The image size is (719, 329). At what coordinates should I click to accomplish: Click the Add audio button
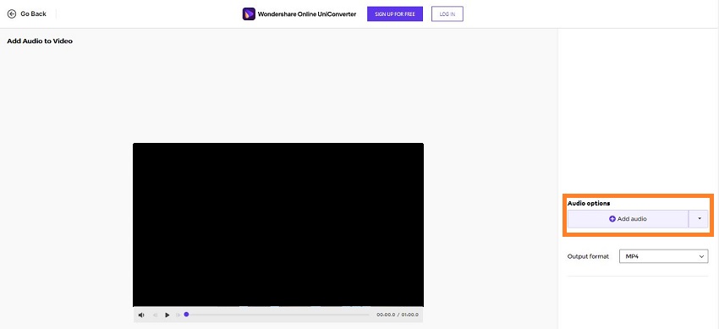pyautogui.click(x=628, y=219)
